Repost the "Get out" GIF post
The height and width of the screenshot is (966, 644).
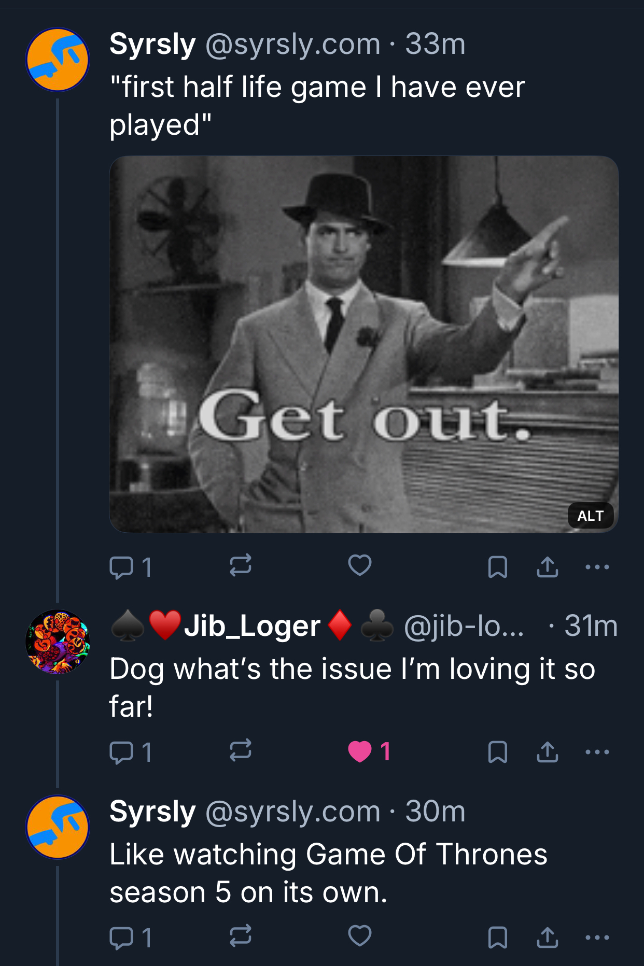tap(241, 565)
